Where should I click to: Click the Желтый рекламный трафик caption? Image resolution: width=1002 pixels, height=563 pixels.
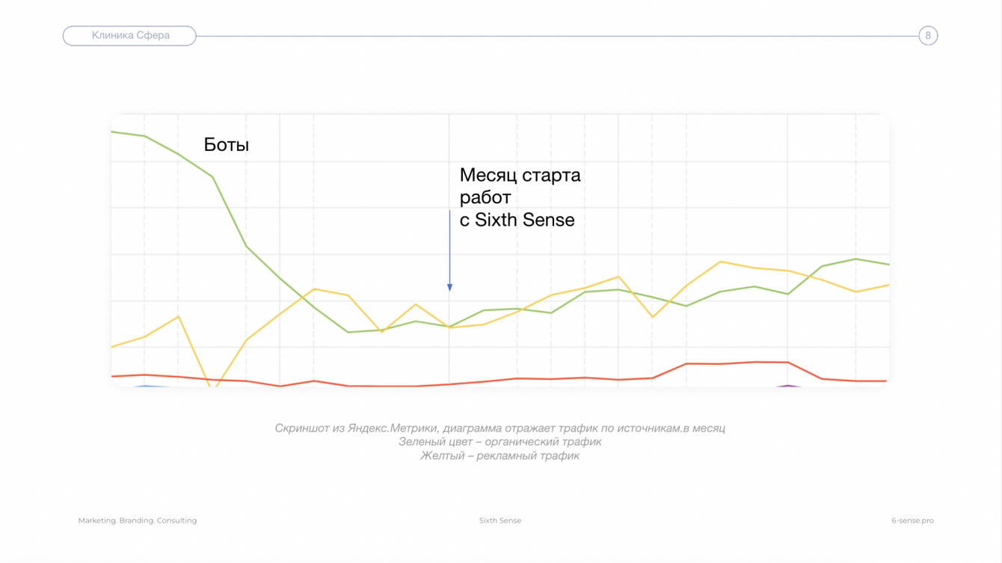(500, 455)
